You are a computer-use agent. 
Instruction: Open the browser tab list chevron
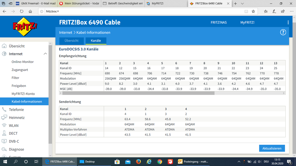pyautogui.click(x=242, y=4)
